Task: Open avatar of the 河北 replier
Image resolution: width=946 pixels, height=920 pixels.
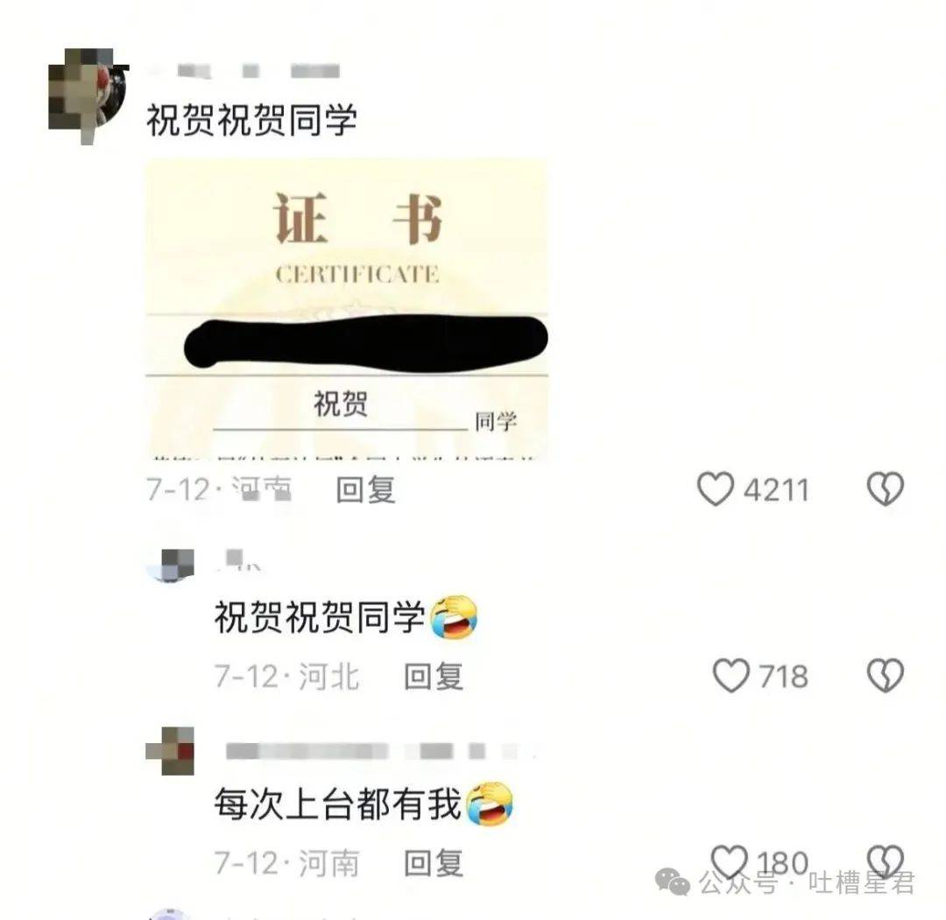Action: pos(171,565)
